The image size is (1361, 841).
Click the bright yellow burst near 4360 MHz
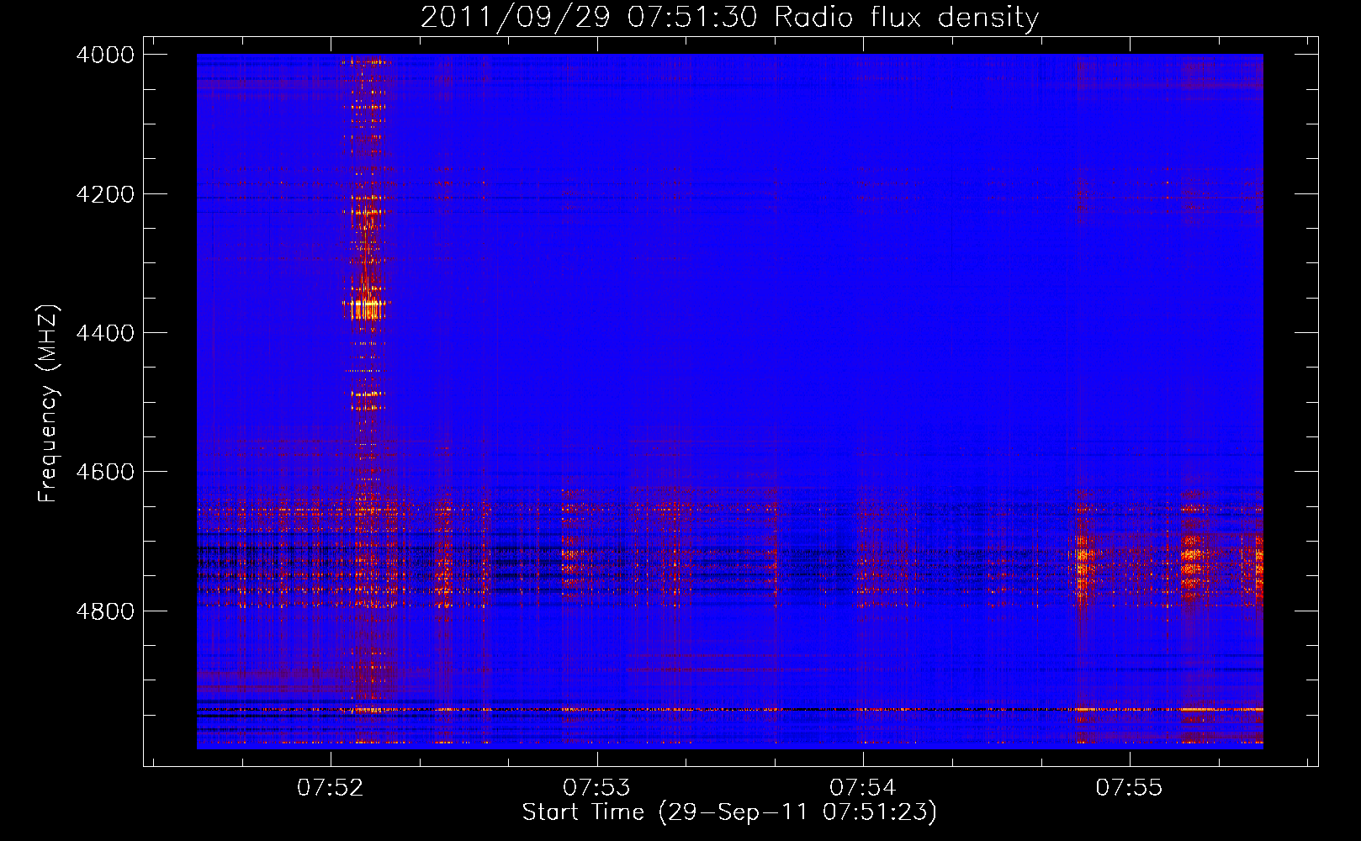point(365,309)
